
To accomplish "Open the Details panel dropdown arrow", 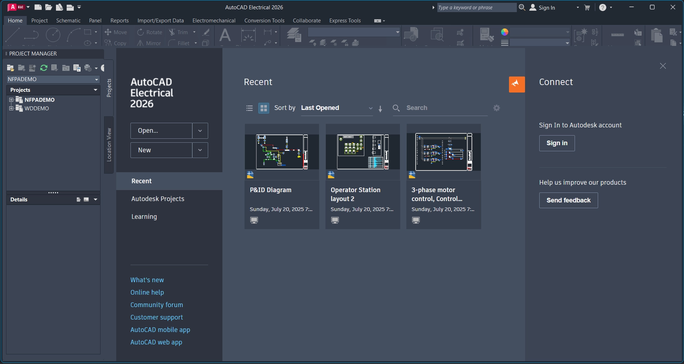I will tap(96, 200).
